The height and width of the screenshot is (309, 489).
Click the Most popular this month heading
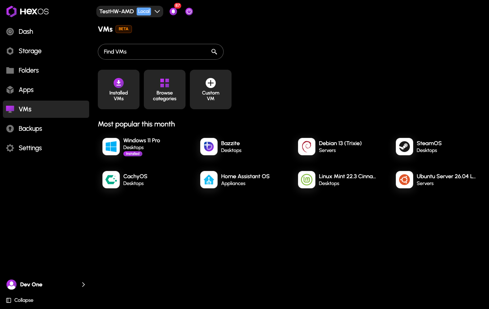pos(137,124)
